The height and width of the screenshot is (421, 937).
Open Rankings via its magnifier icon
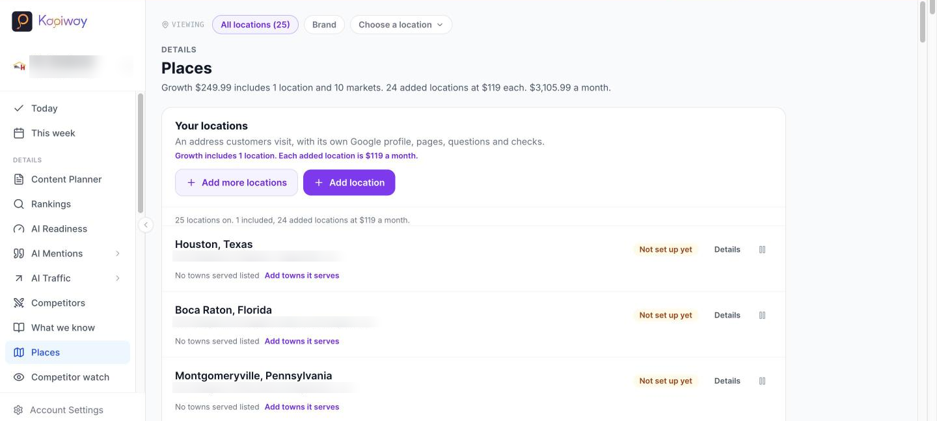(19, 204)
